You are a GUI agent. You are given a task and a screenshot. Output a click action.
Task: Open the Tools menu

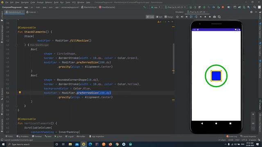tap(68, 2)
